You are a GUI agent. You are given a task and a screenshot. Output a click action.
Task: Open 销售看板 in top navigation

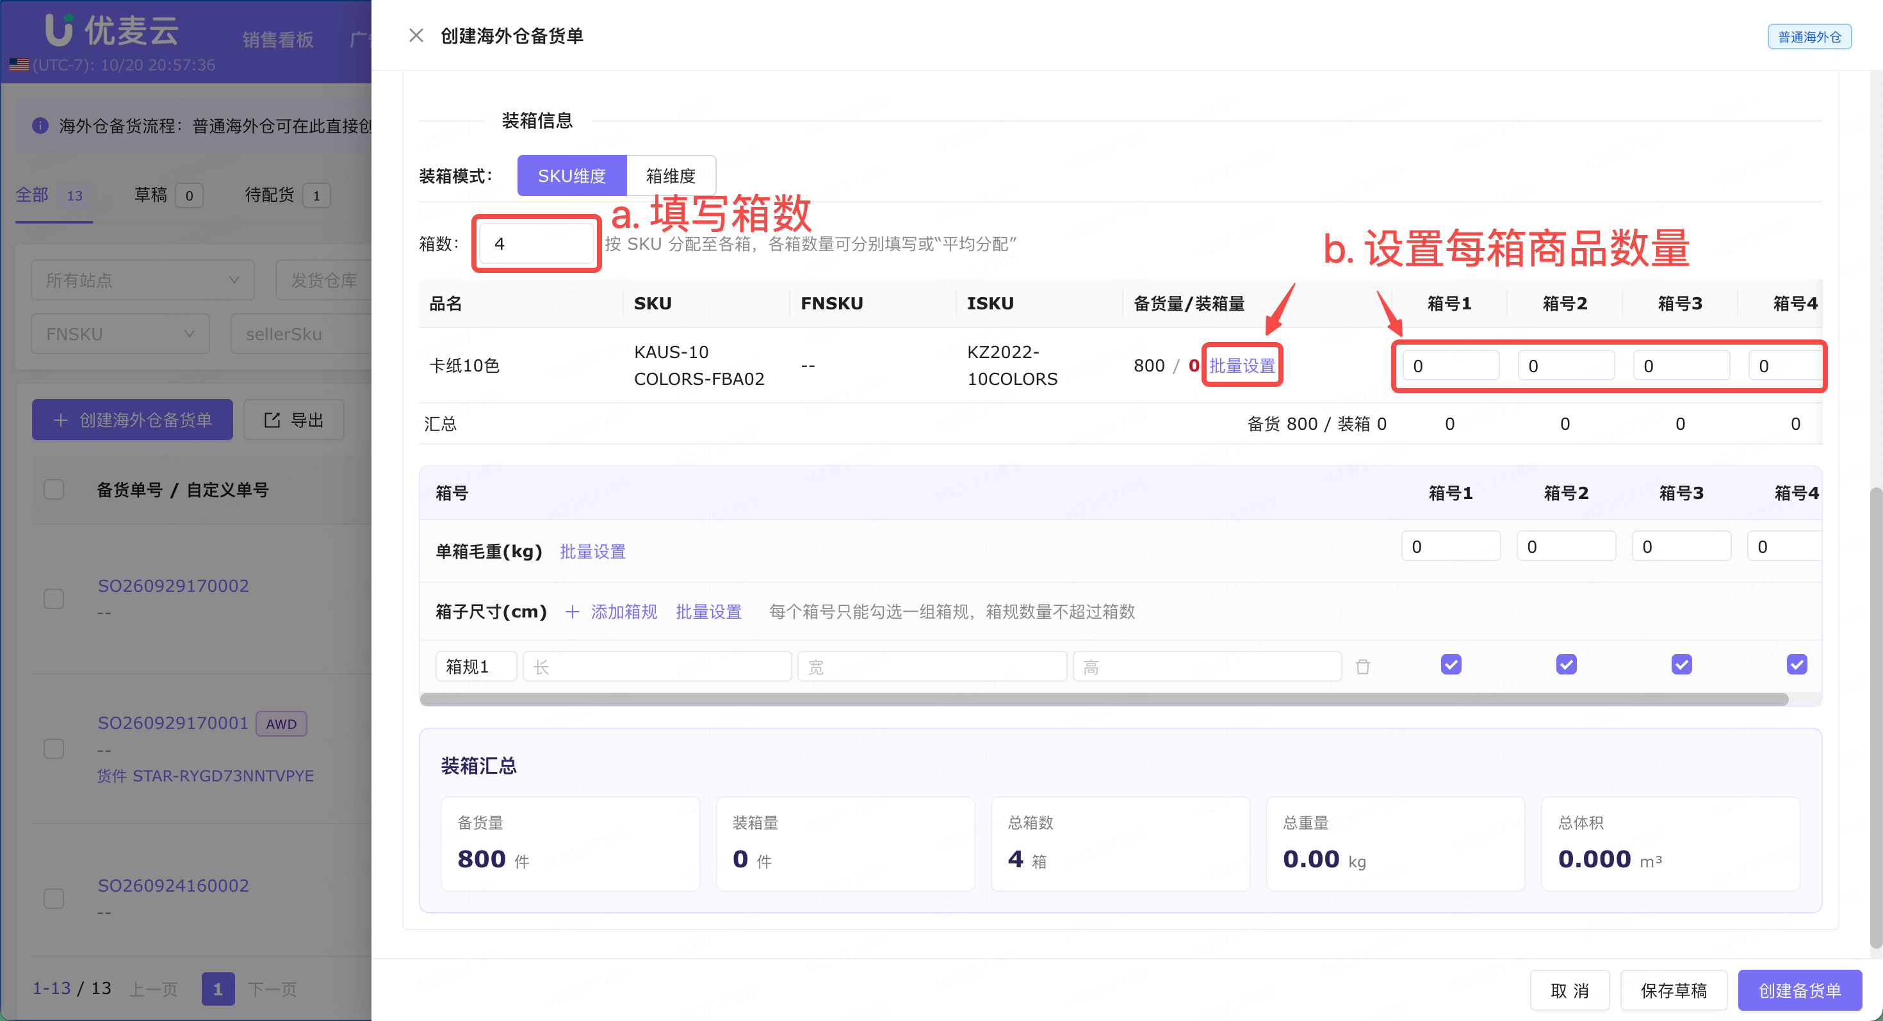click(x=278, y=40)
